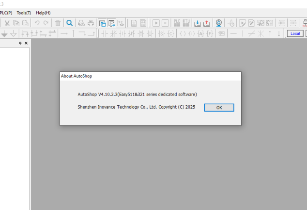Close the left side panel

click(26, 43)
